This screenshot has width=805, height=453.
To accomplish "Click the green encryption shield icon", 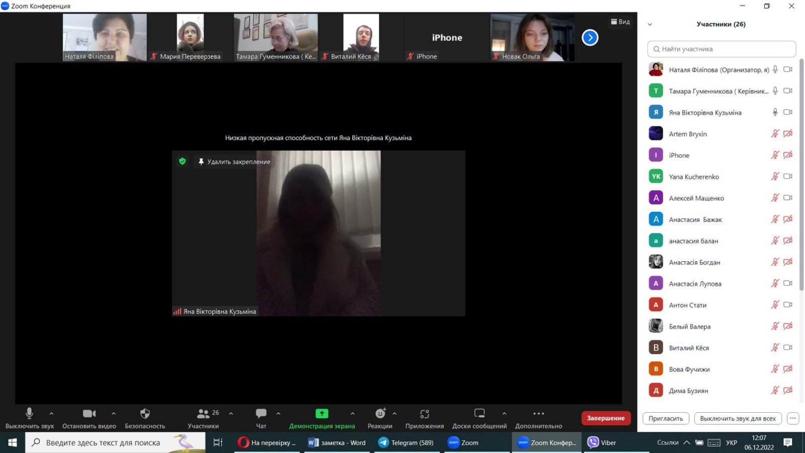I will coord(183,162).
